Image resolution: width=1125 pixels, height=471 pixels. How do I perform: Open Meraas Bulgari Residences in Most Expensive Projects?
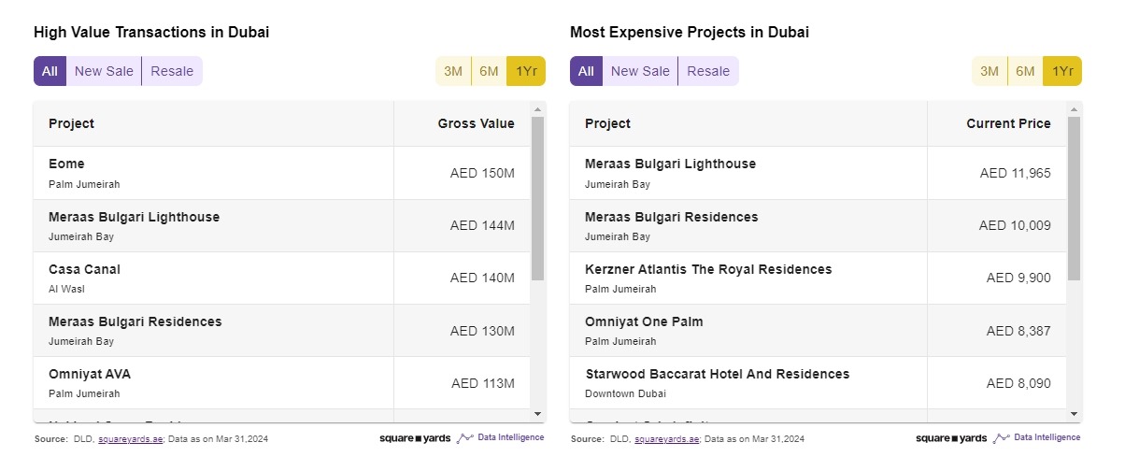[819, 225]
